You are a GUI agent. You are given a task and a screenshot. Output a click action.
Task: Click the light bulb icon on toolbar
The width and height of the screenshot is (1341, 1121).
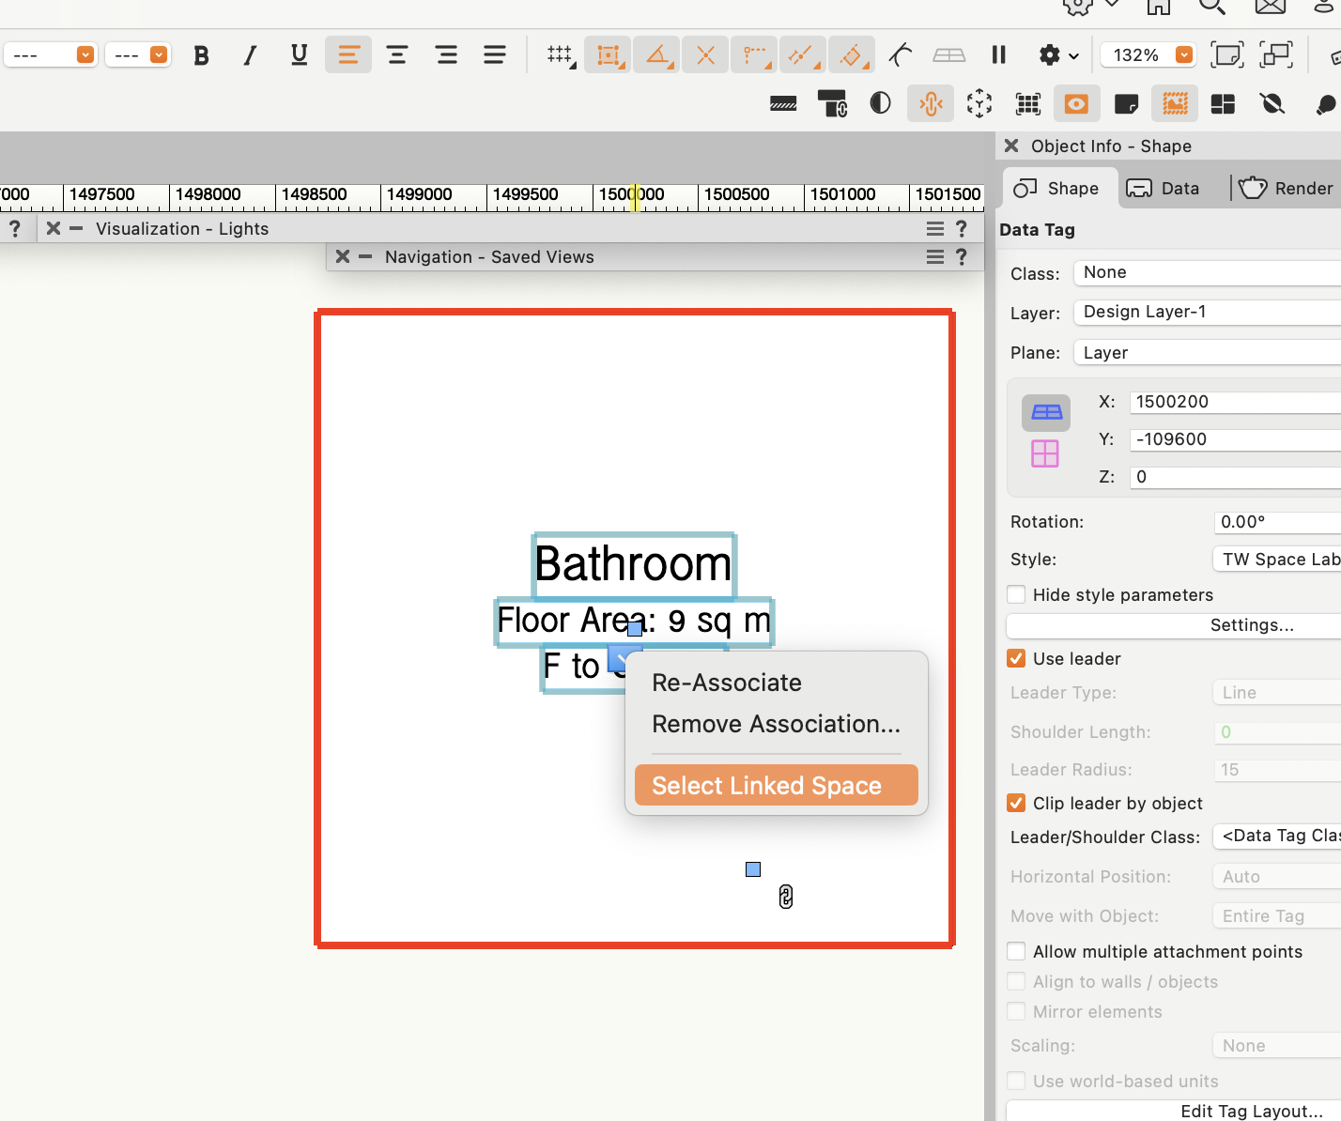1326,103
